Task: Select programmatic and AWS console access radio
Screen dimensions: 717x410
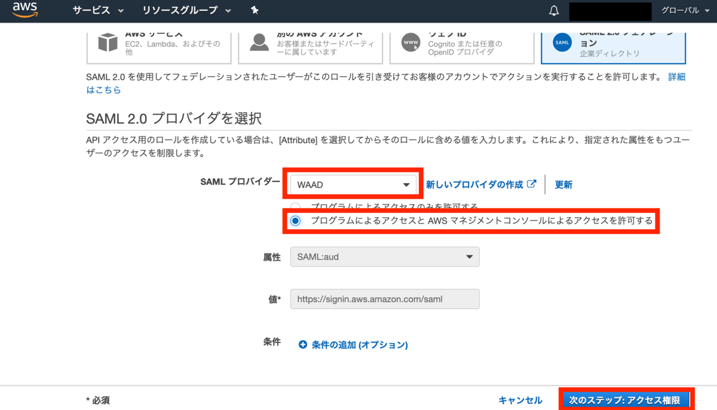Action: 295,221
